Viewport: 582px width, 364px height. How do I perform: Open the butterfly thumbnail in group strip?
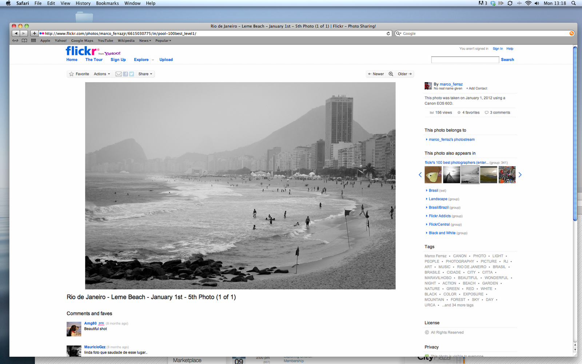point(433,175)
